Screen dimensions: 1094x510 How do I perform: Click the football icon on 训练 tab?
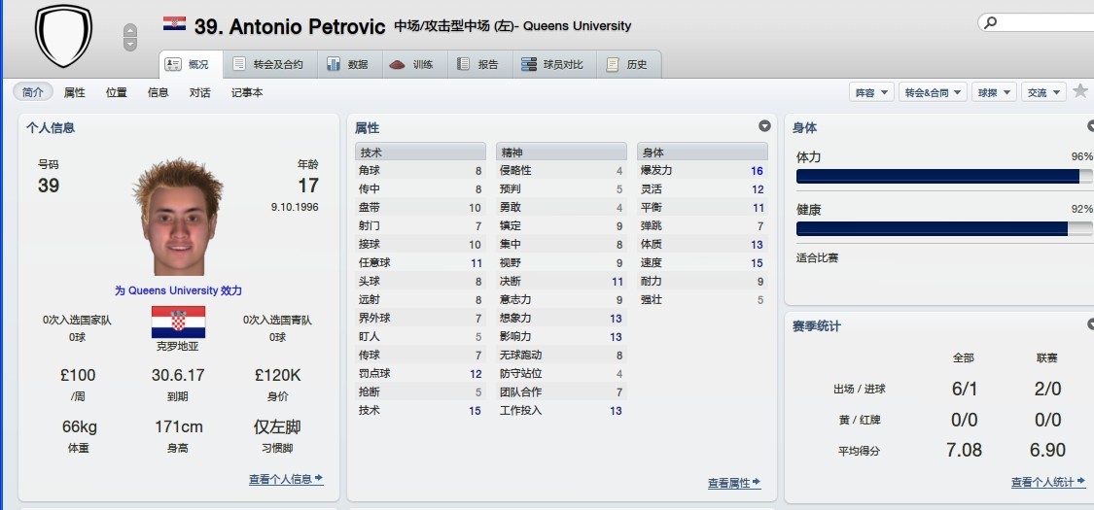(x=397, y=65)
